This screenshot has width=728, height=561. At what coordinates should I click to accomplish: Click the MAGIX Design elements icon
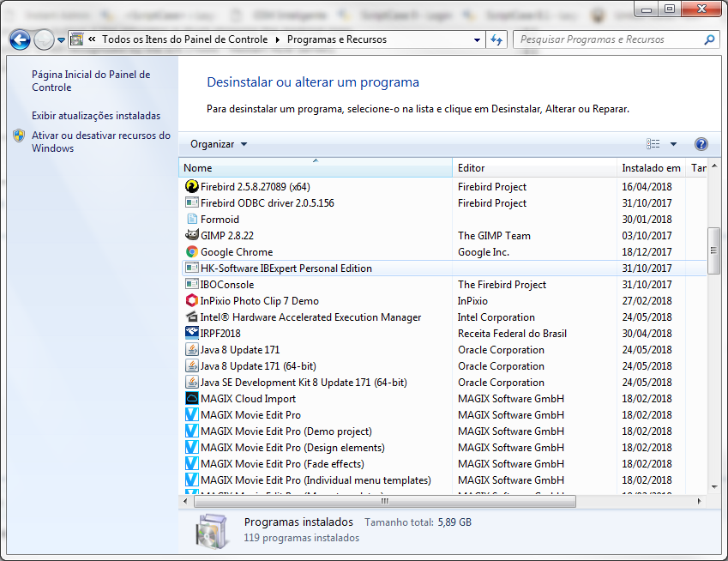pos(192,447)
